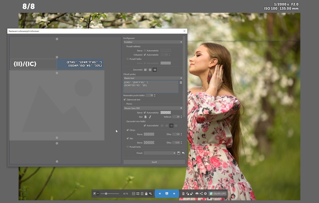Toggle the Italic style button

point(150,117)
